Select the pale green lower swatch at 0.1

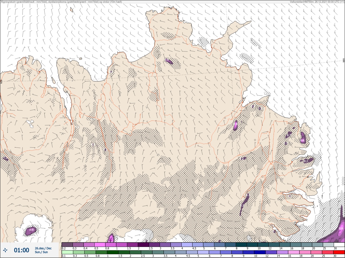click(67, 252)
